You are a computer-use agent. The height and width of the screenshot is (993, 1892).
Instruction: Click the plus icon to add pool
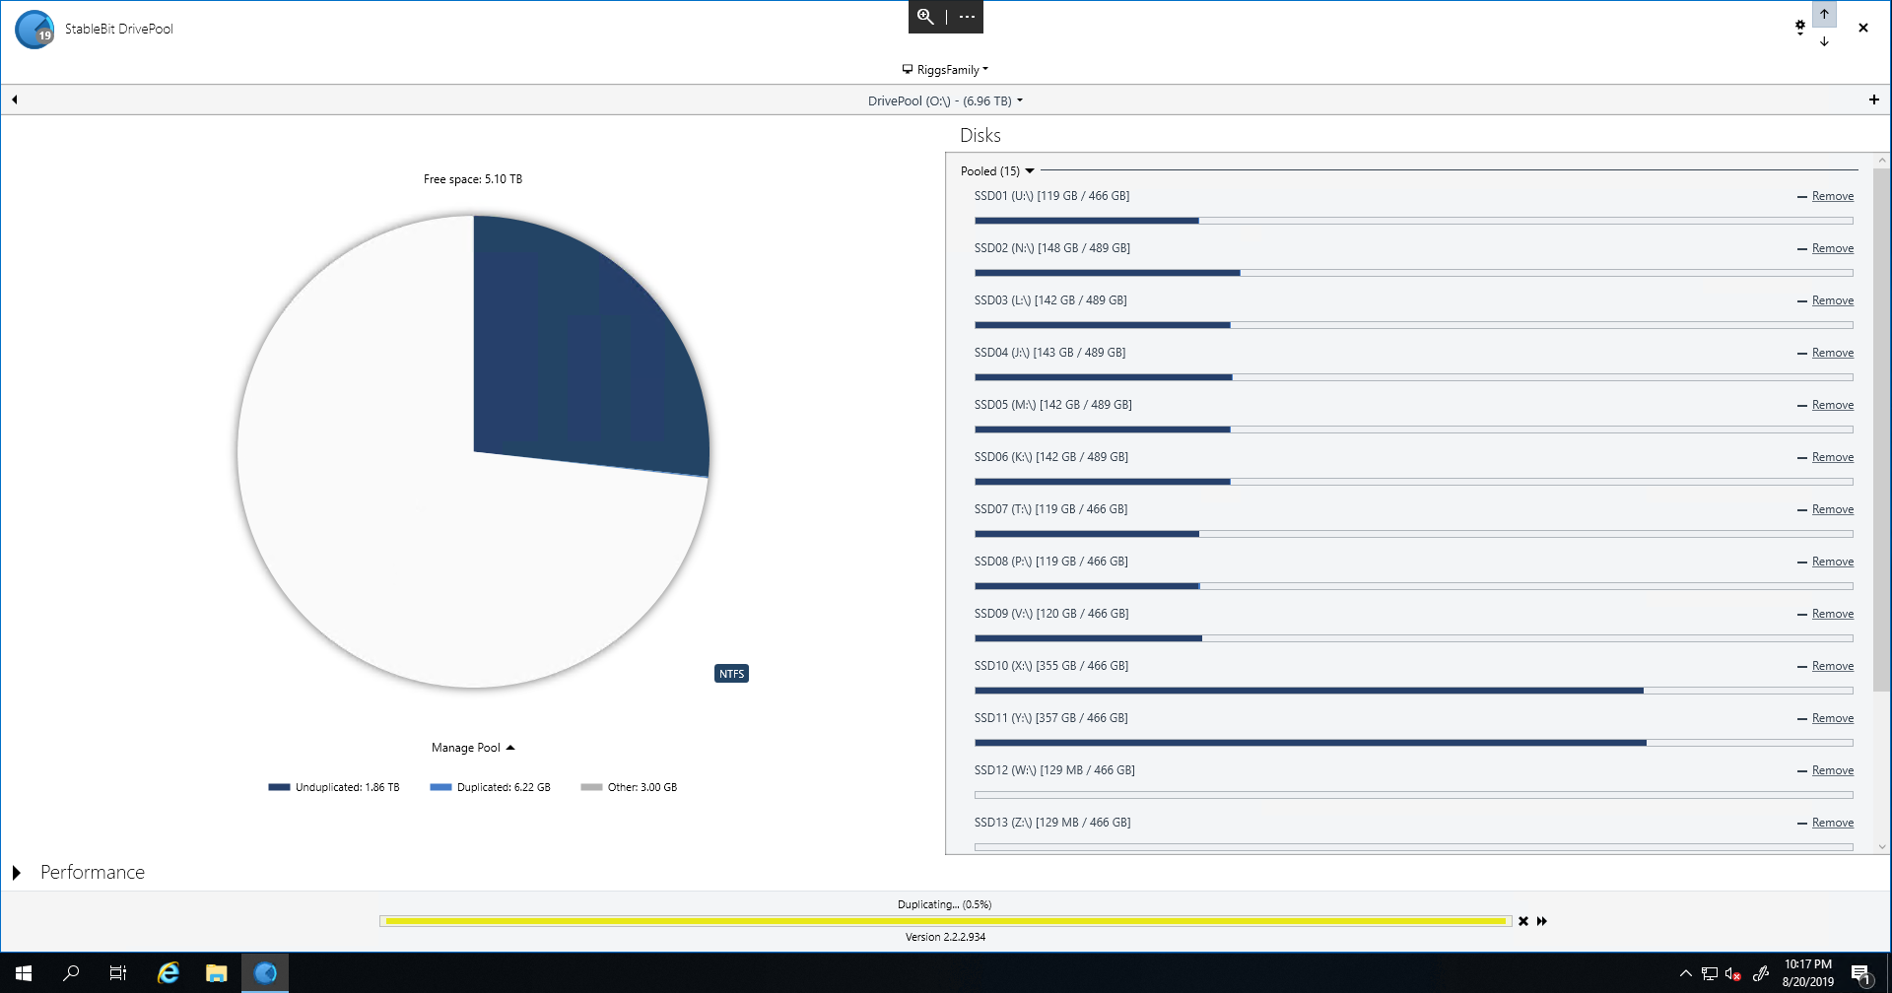[1873, 99]
